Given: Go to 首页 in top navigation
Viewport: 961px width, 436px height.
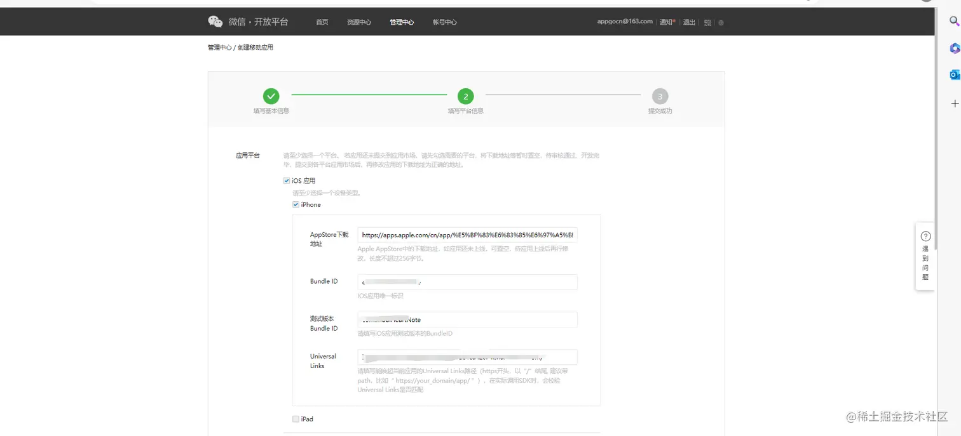Looking at the screenshot, I should (322, 22).
